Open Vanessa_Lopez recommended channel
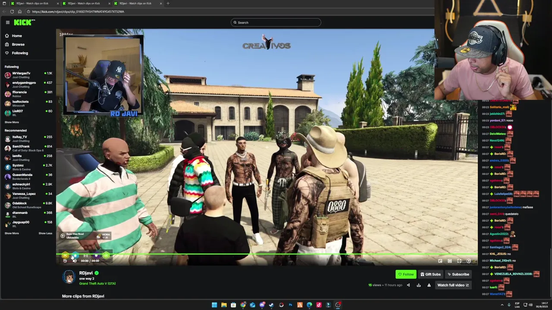Image resolution: width=552 pixels, height=310 pixels. pos(28,195)
